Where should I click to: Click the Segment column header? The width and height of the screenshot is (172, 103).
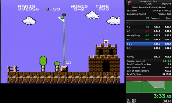155,18
